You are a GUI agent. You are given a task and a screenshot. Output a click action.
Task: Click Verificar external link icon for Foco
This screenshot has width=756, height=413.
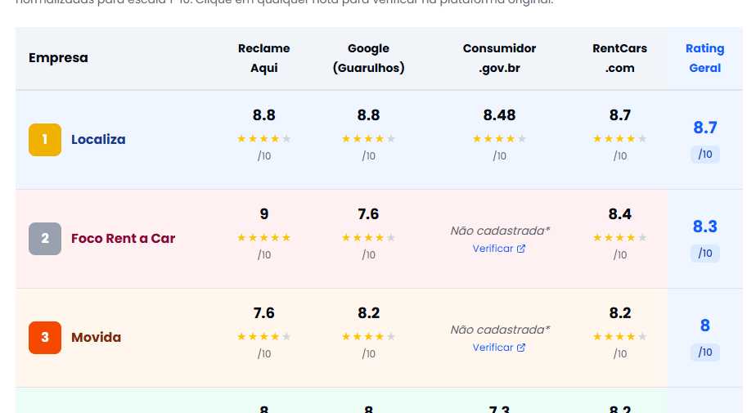[521, 249]
